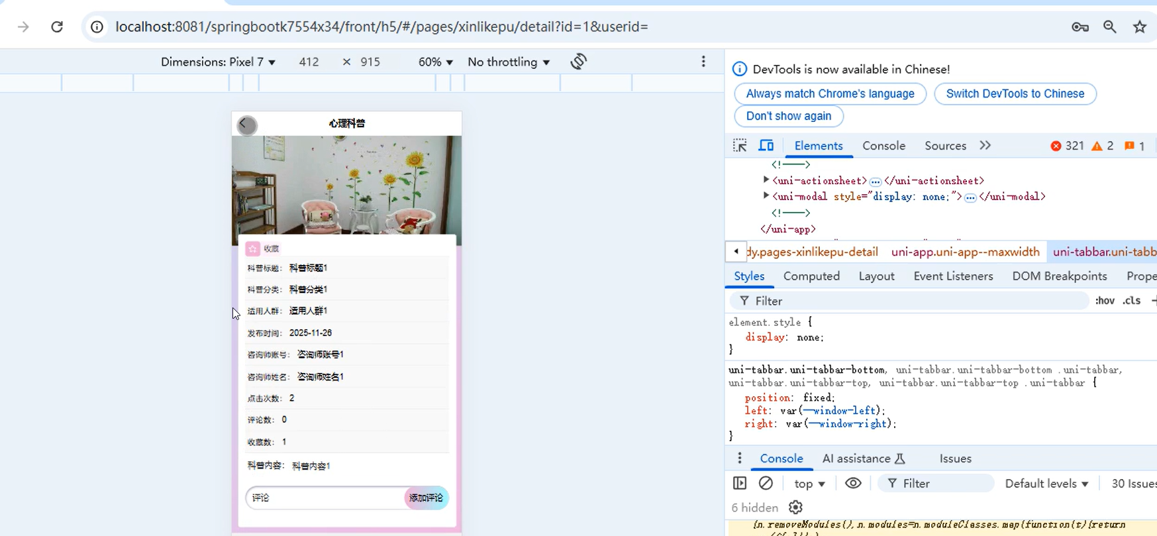Viewport: 1157px width, 536px height.
Task: Click the zoom magnifier icon in address bar
Action: pyautogui.click(x=1110, y=27)
